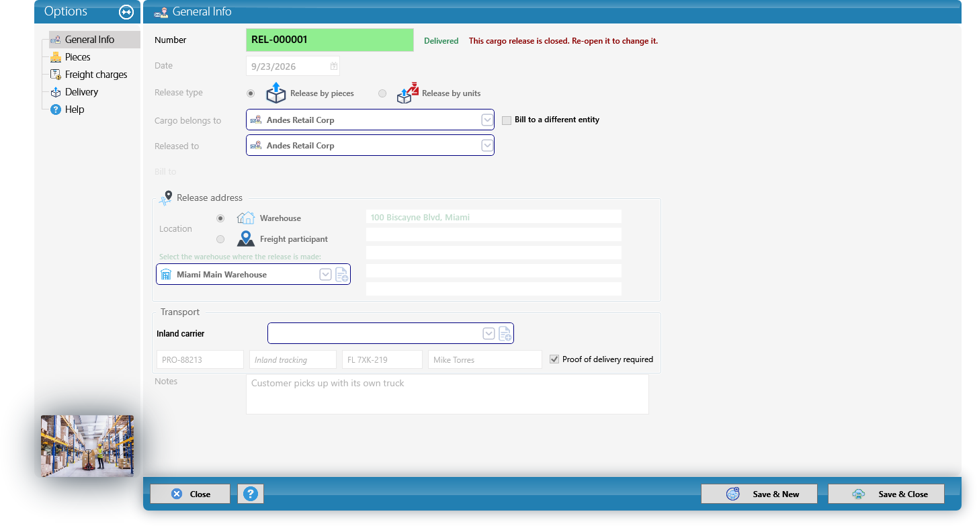The width and height of the screenshot is (977, 526).
Task: Click the calendar icon in the Date field
Action: click(x=333, y=67)
